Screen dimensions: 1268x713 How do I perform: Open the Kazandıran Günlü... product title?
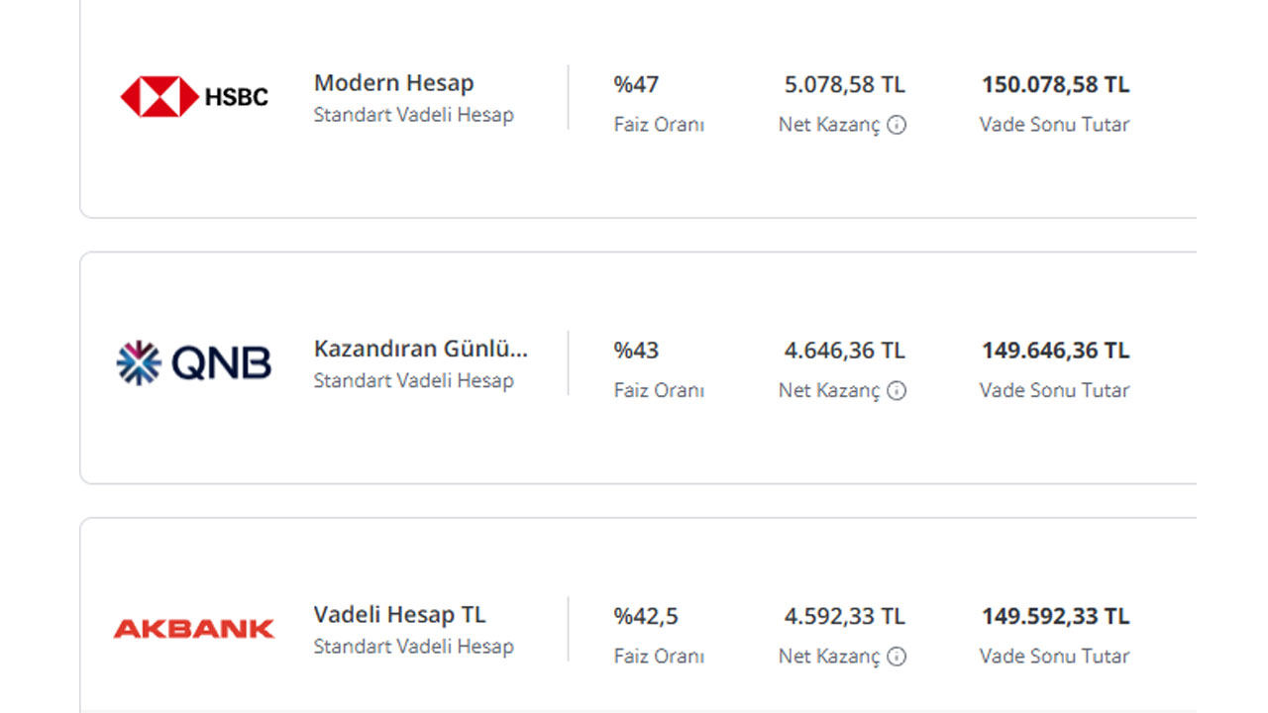421,349
